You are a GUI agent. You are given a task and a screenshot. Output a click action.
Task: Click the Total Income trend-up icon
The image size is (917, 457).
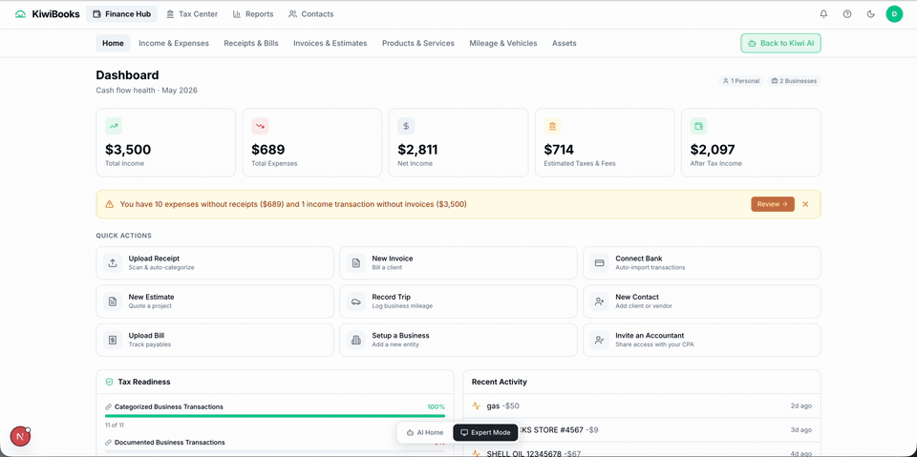pyautogui.click(x=114, y=126)
